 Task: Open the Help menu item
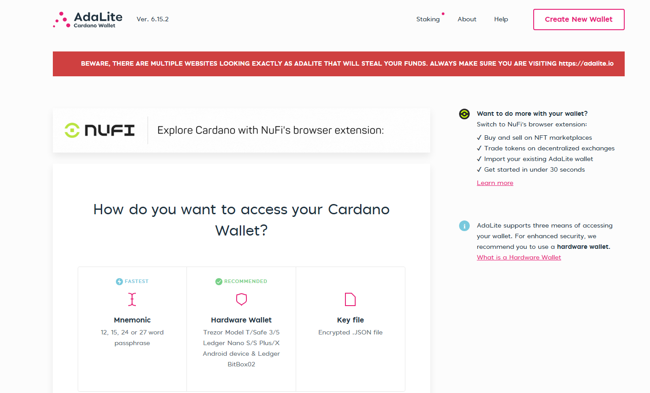tap(501, 19)
